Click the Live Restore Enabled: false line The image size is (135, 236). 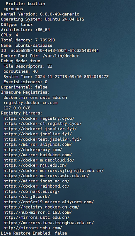34,233
